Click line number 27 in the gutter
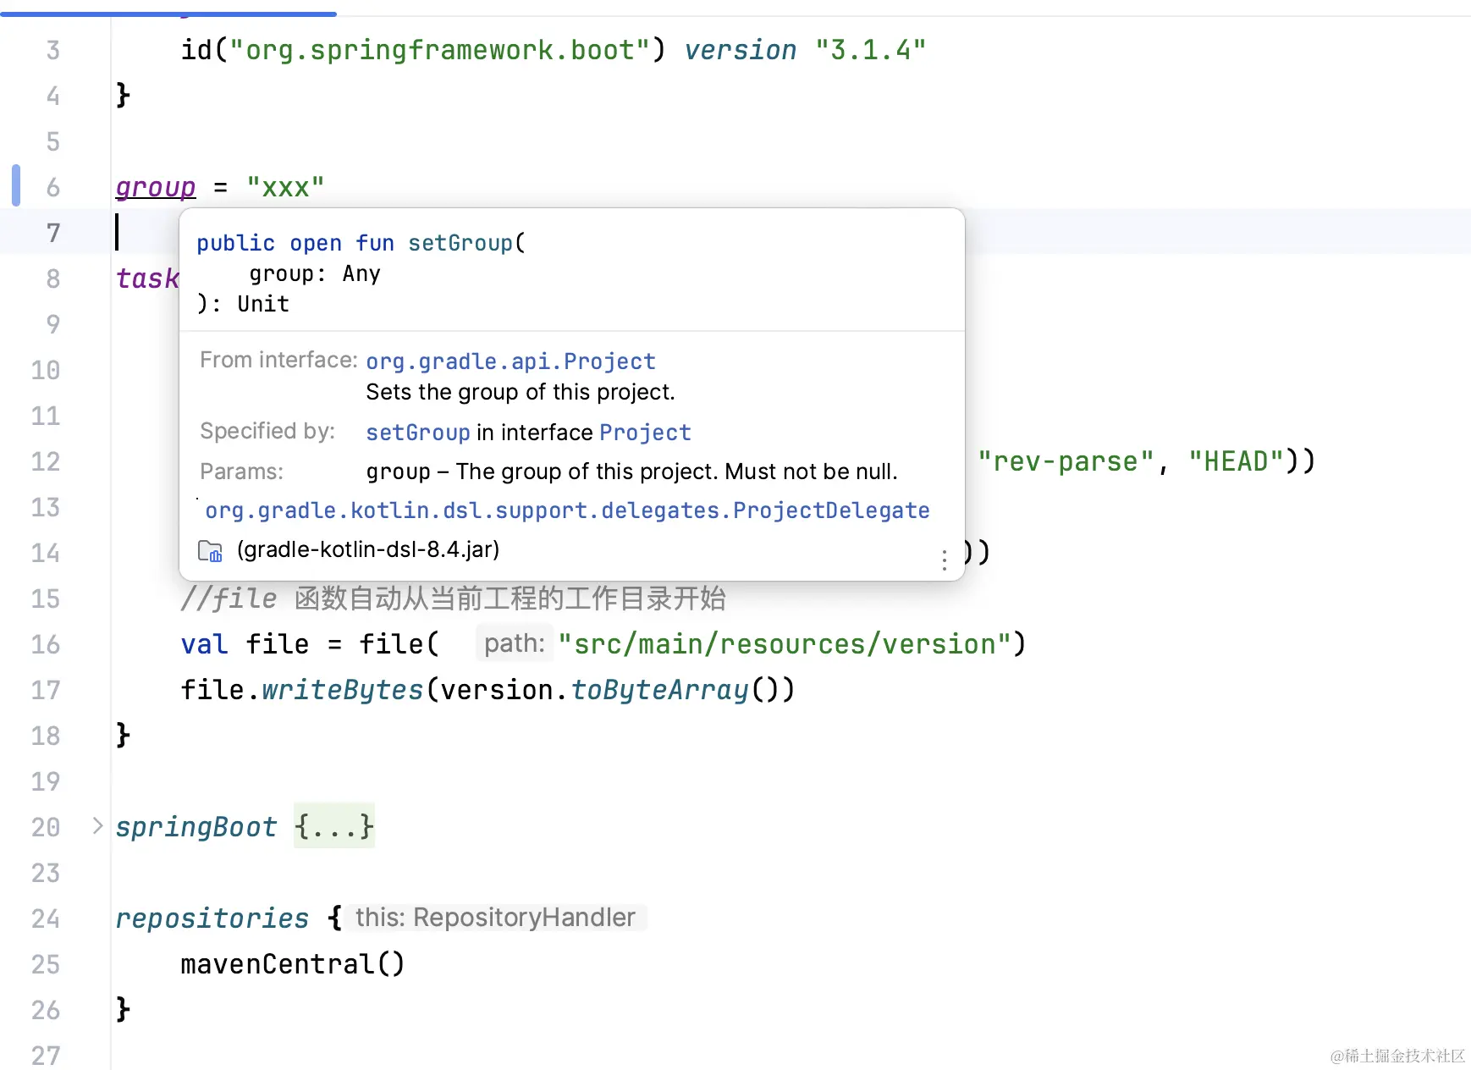This screenshot has height=1070, width=1471. coord(46,1056)
